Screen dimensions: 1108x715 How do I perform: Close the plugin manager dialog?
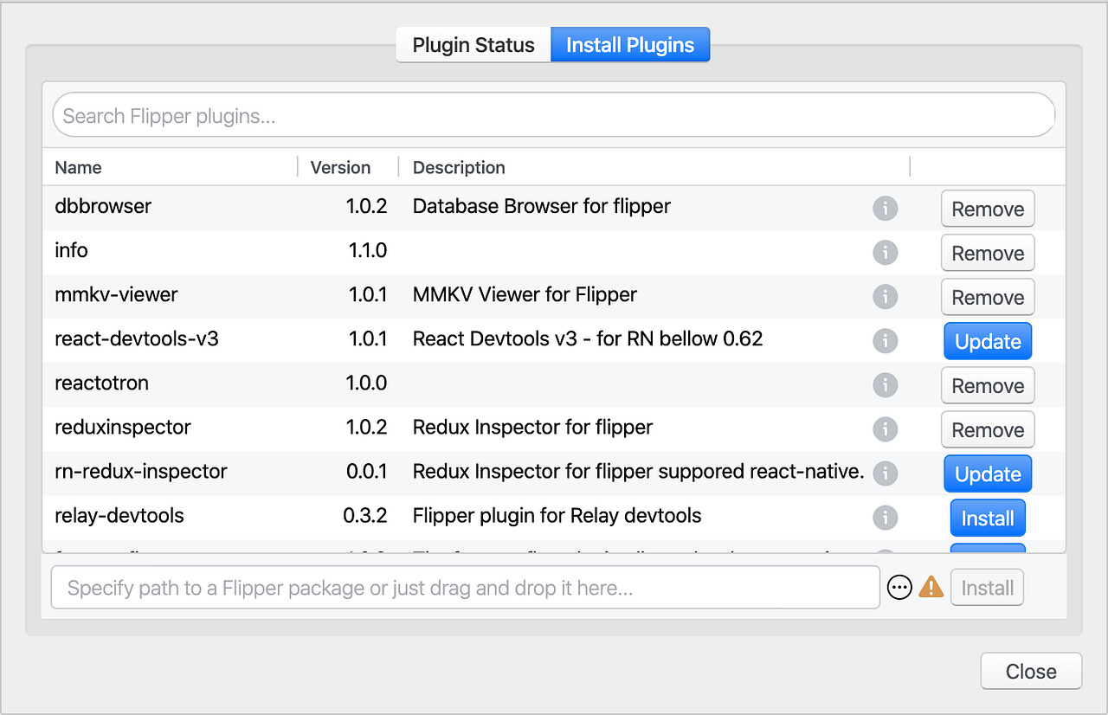(x=1031, y=672)
